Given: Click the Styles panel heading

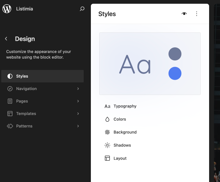Looking at the screenshot, I should [107, 14].
